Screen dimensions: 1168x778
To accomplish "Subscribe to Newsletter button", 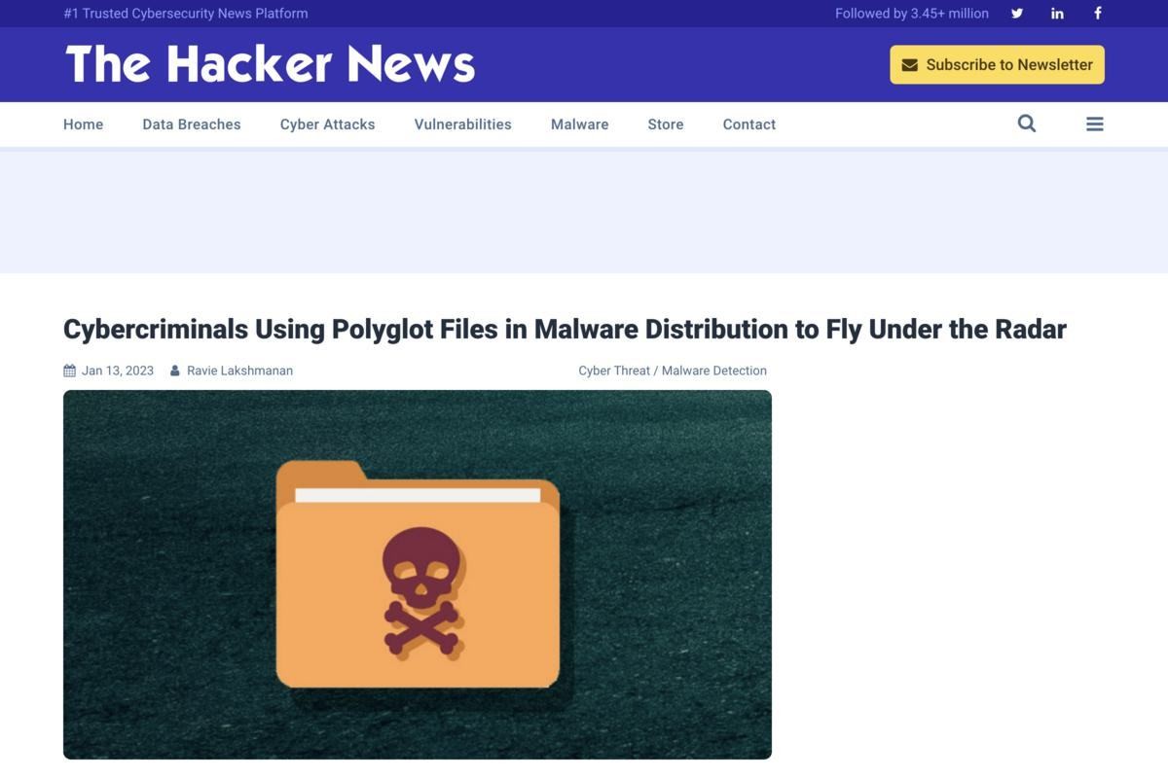I will coord(997,64).
